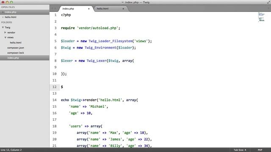Open Tab Size: 4 menu in status bar
This screenshot has width=271, height=152.
(x=240, y=150)
